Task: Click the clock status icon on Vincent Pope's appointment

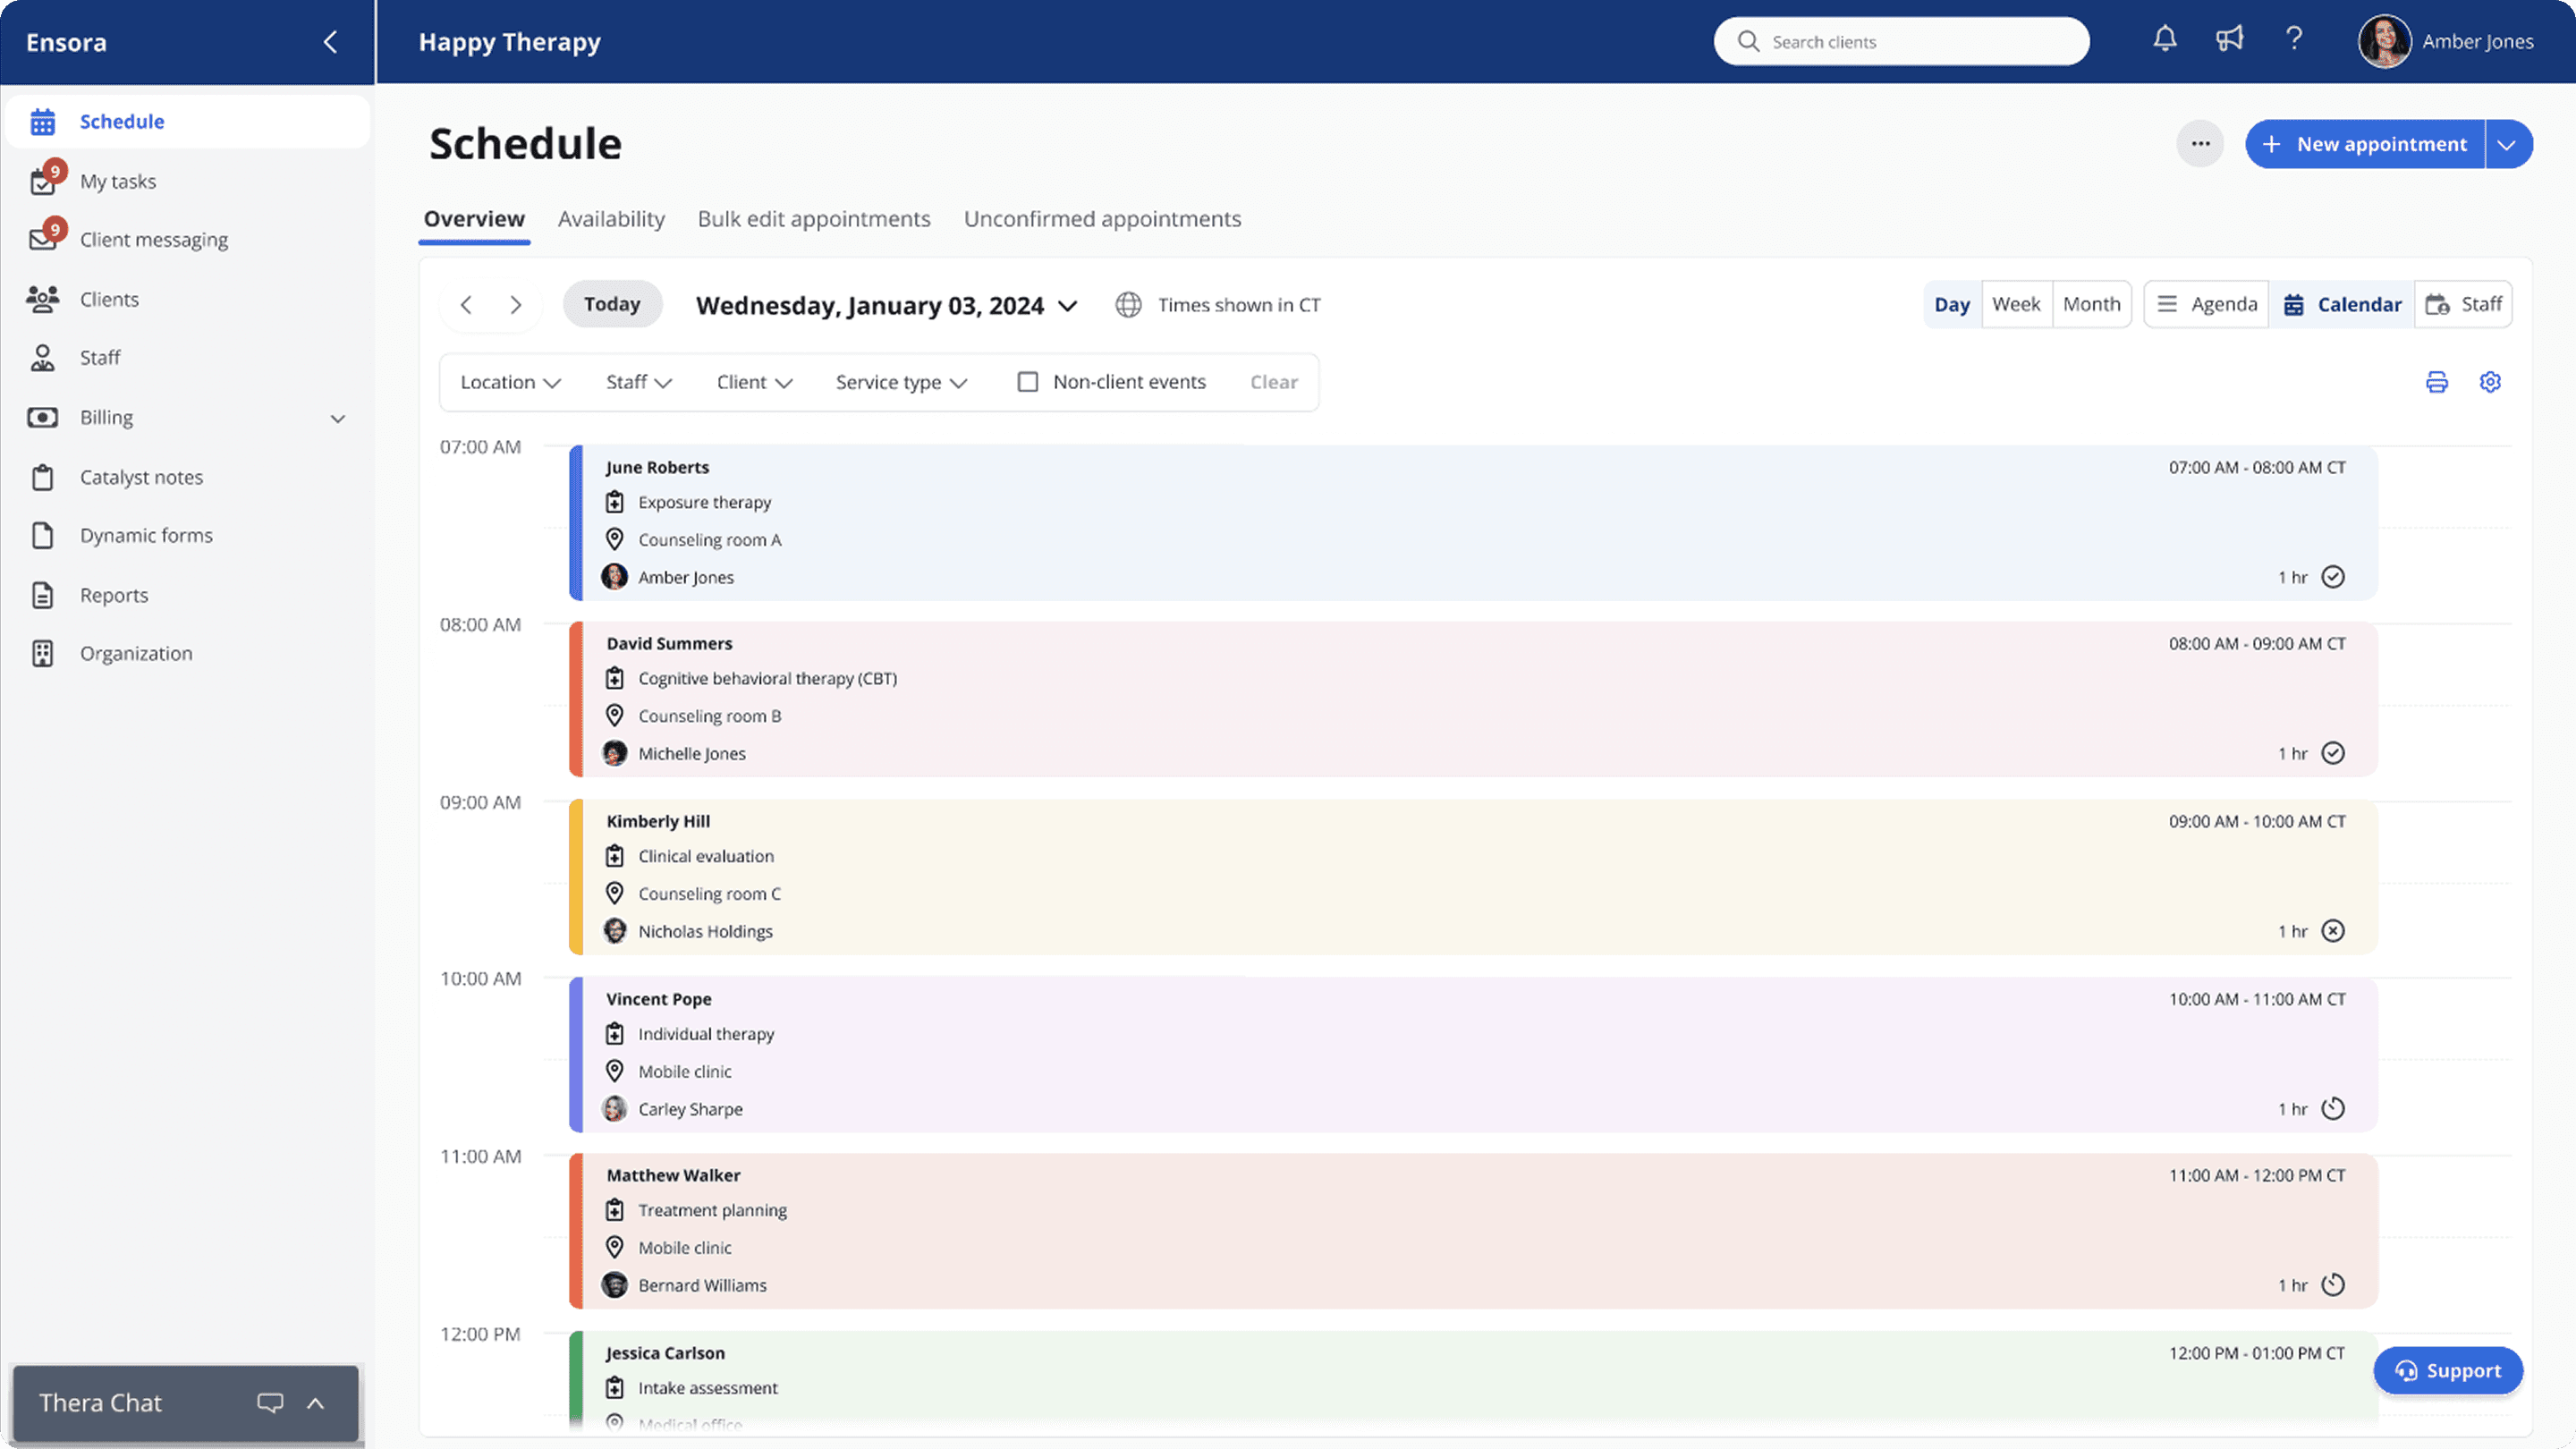Action: point(2333,1108)
